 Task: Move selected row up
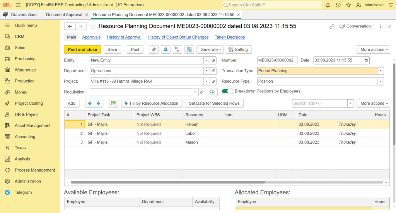[90, 103]
